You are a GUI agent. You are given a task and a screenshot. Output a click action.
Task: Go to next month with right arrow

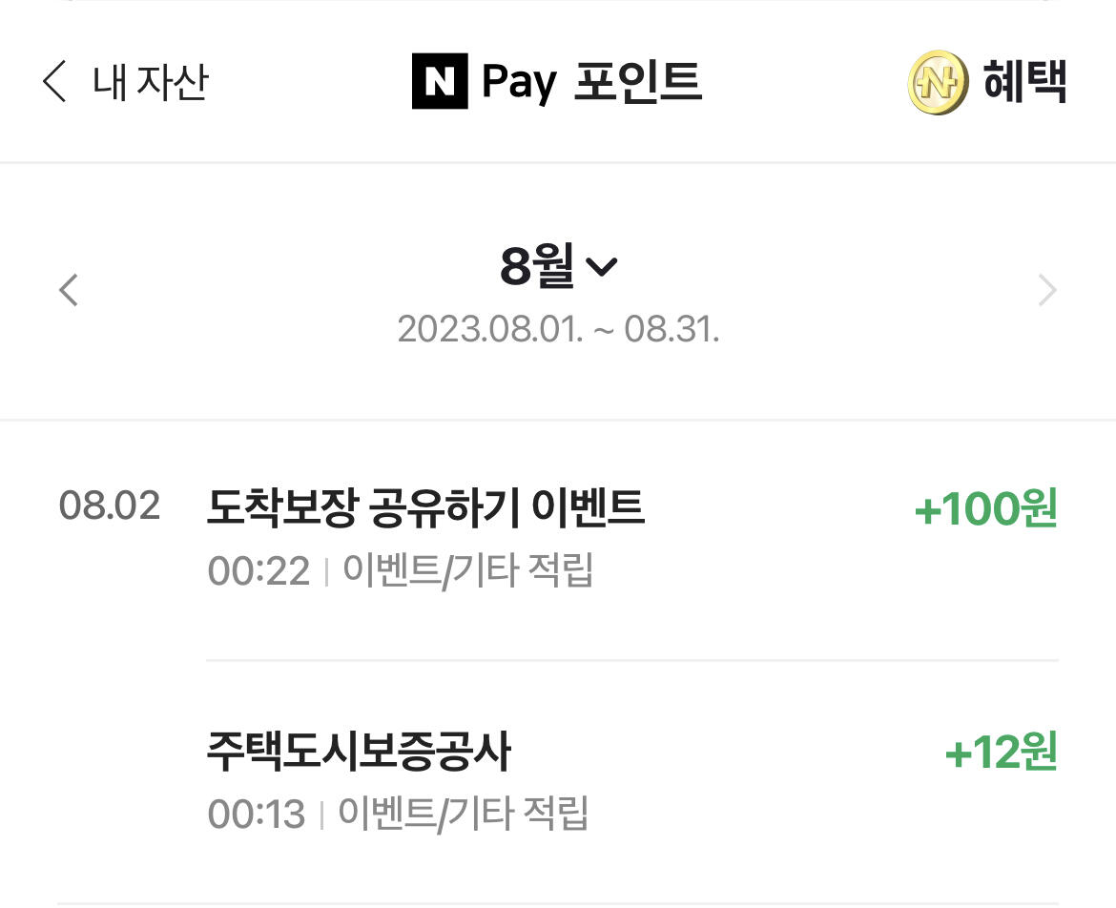[1047, 290]
